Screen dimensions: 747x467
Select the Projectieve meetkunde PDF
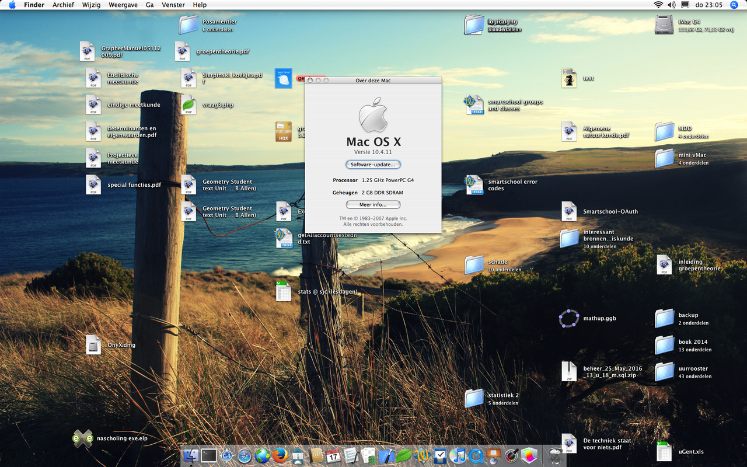[93, 158]
